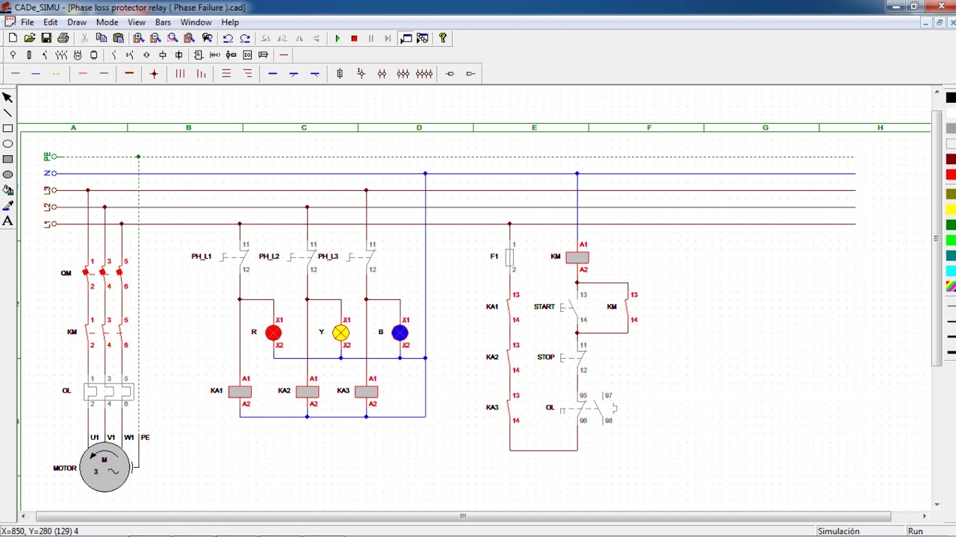
Task: Toggle the START pushbutton in circuit
Action: (x=571, y=307)
